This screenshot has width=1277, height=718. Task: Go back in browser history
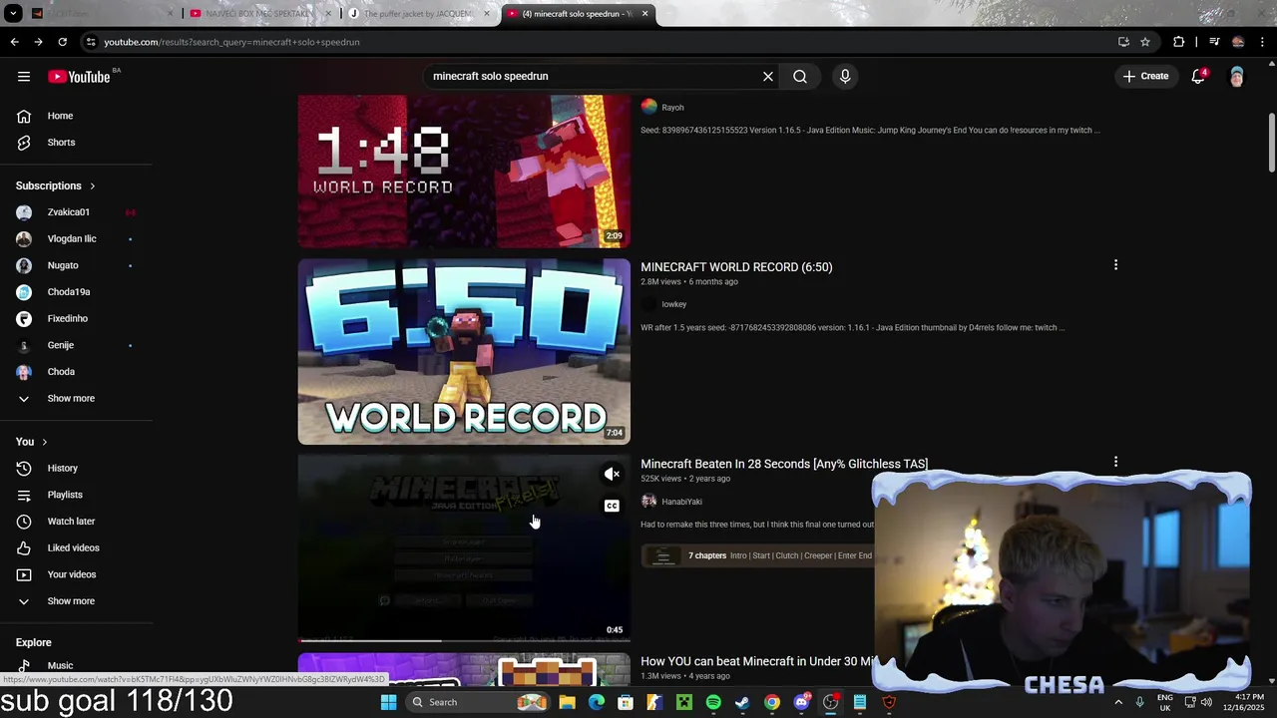pyautogui.click(x=14, y=42)
